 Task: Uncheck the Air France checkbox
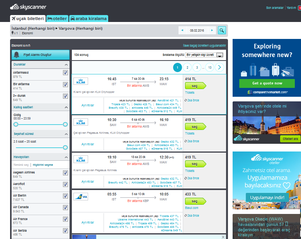[x=65, y=219]
